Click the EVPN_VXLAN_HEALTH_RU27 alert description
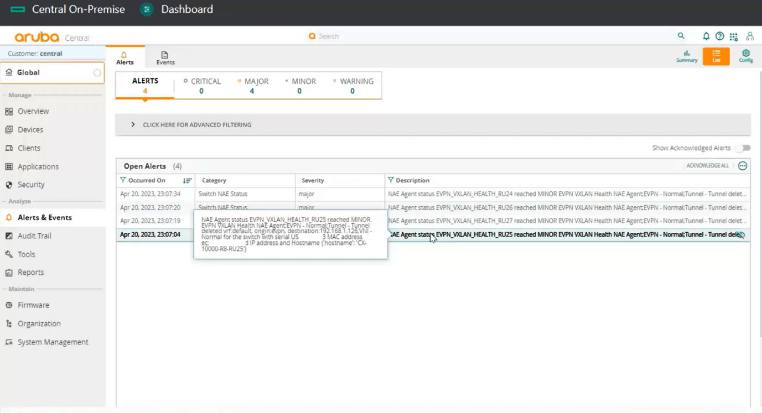This screenshot has width=762, height=413. tap(567, 221)
